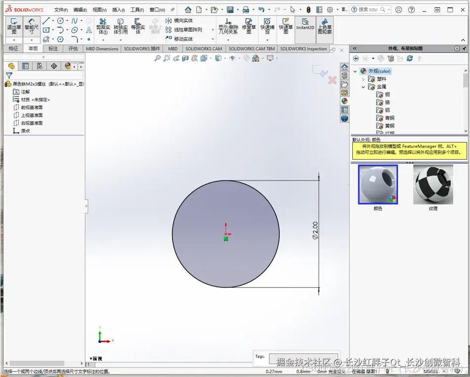Click the 智能尺寸 smart dimension tool
Image resolution: width=470 pixels, height=377 pixels.
pyautogui.click(x=31, y=26)
